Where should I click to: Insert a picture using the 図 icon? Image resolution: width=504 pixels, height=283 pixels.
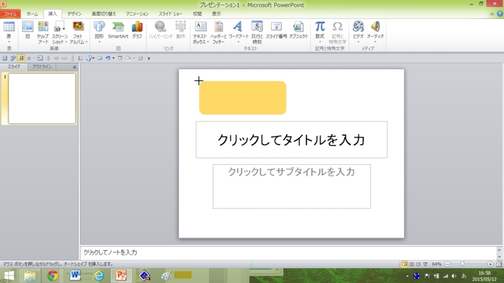pyautogui.click(x=28, y=30)
